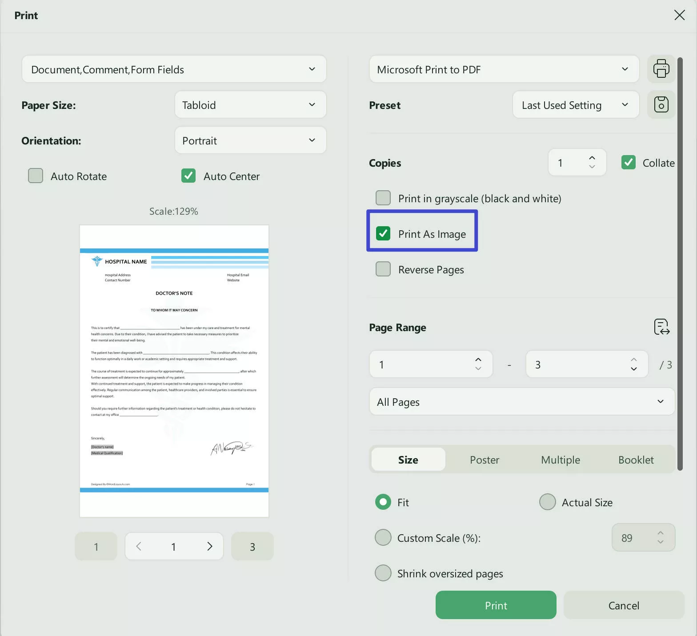697x636 pixels.
Task: Select the Actual Size radio button
Action: (548, 502)
